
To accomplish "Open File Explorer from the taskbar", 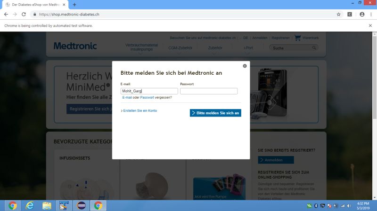I will 47,205.
